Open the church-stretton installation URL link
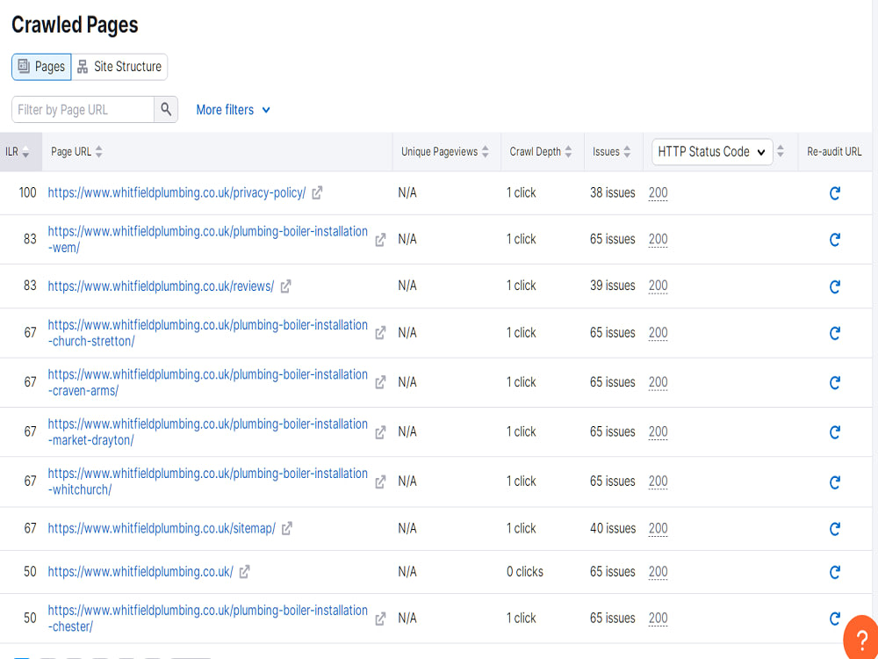The image size is (878, 659). (x=208, y=333)
